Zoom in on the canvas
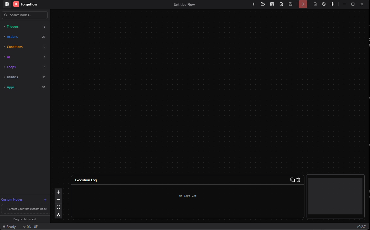 click(x=58, y=192)
